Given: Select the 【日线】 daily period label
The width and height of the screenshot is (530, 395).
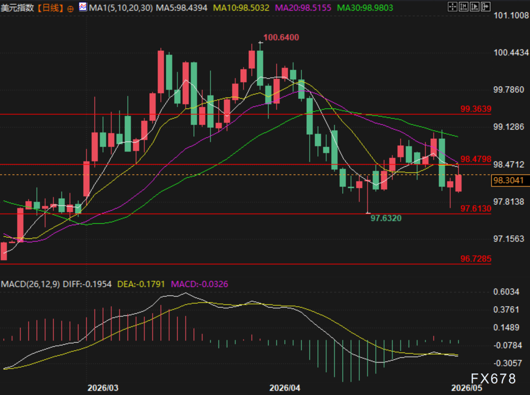Looking at the screenshot, I should pos(50,8).
